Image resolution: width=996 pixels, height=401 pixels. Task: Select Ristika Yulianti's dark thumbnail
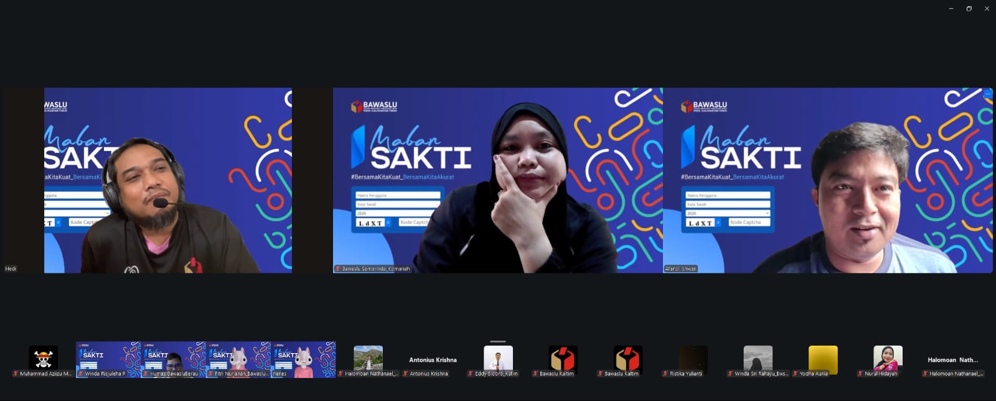[x=693, y=359]
